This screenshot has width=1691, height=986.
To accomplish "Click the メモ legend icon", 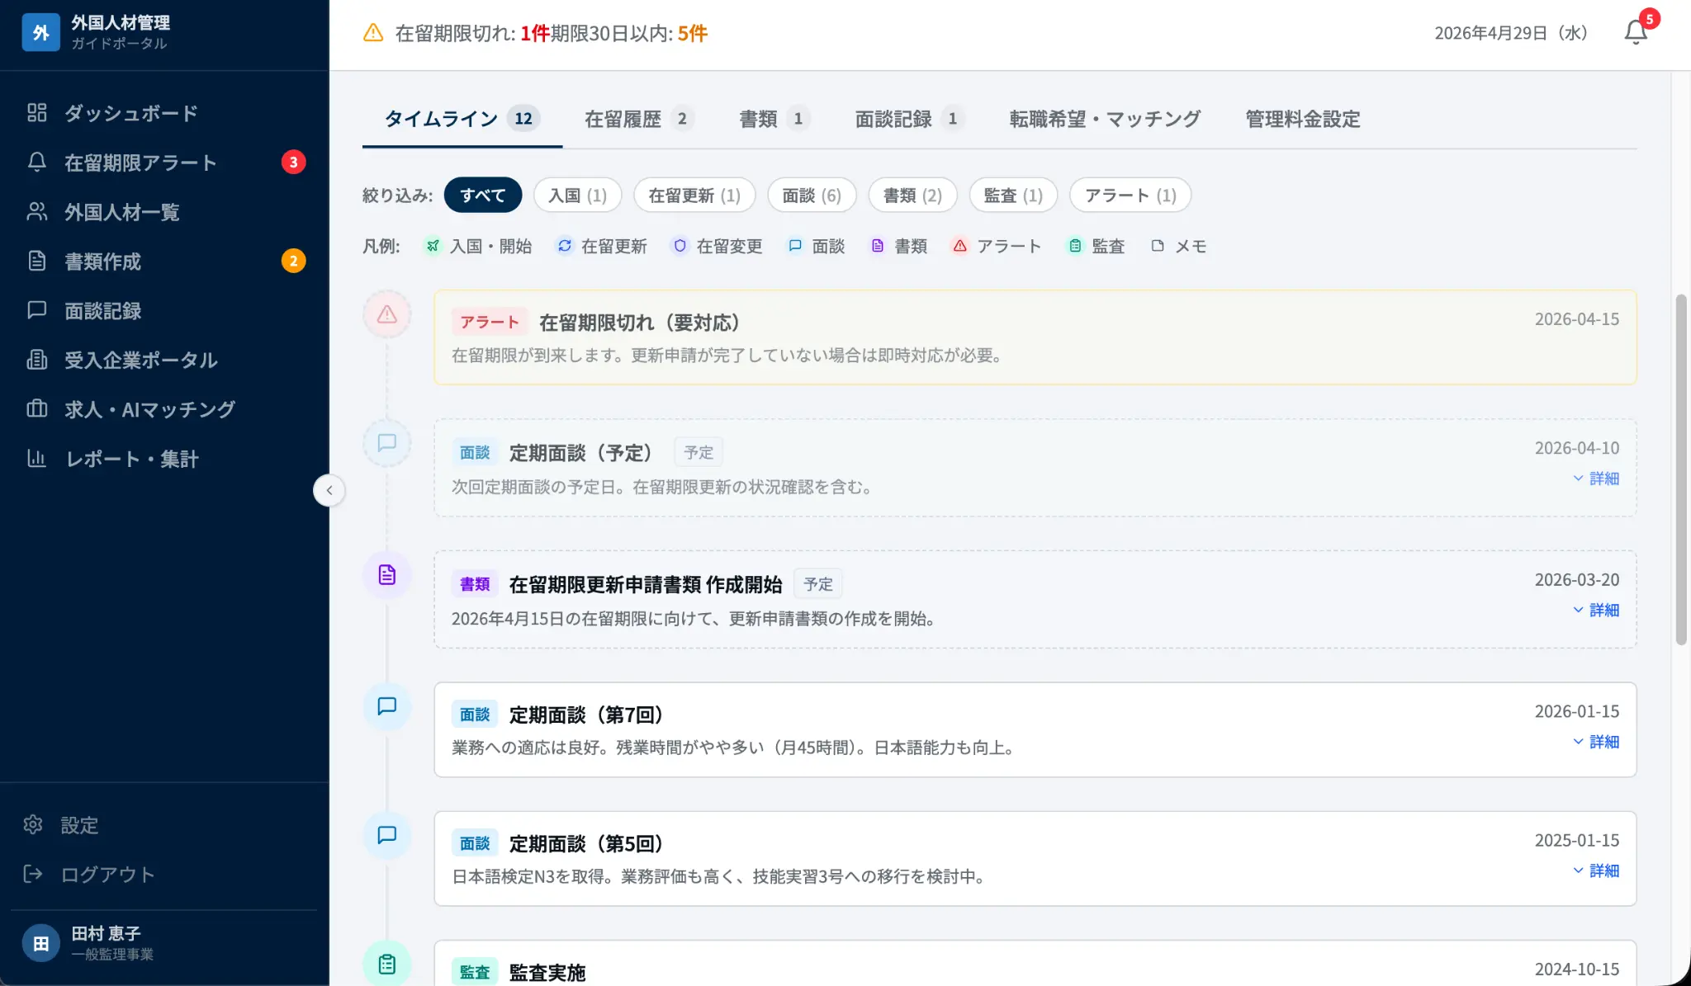I will click(x=1158, y=246).
